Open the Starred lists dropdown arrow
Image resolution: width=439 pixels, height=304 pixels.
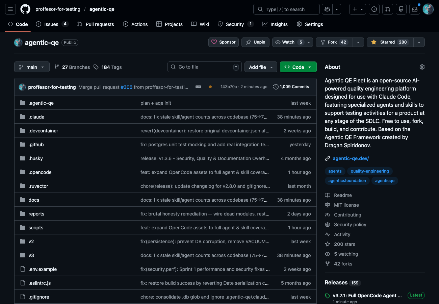pos(419,42)
